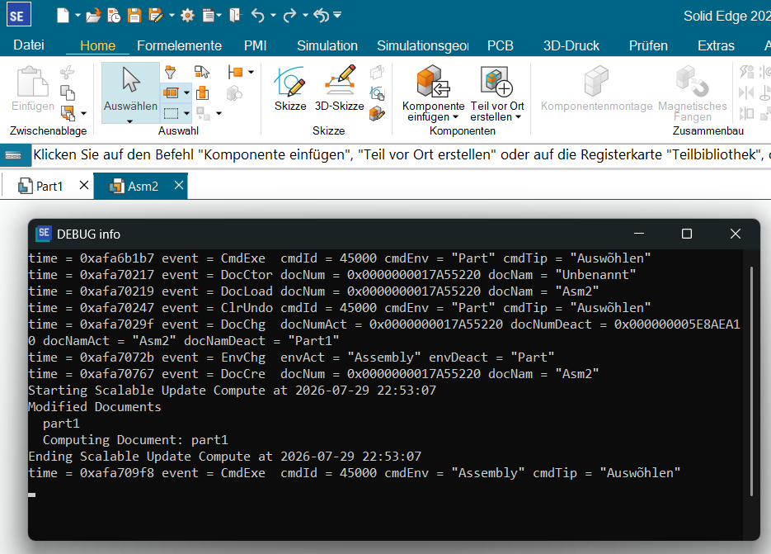The image size is (771, 554).
Task: Undo last action with the undo arrow
Action: pyautogui.click(x=257, y=15)
